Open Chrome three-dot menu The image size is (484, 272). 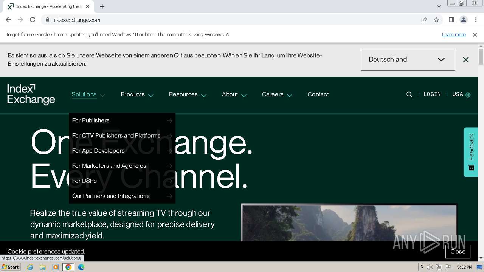[475, 20]
